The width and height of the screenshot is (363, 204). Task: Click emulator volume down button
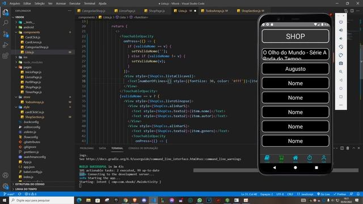(x=341, y=39)
